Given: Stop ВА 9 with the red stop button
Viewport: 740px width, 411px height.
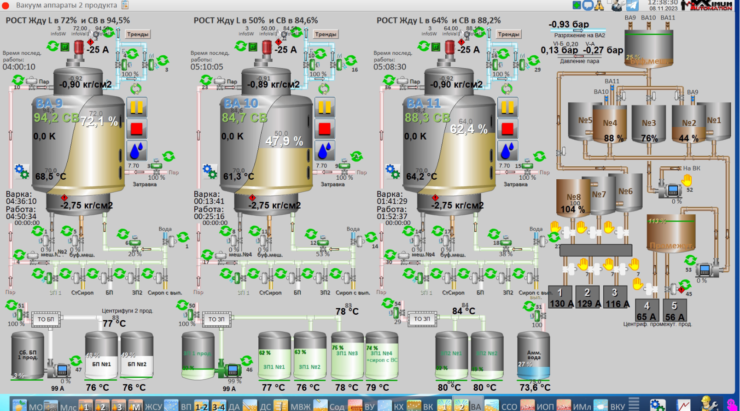Looking at the screenshot, I should 137,129.
